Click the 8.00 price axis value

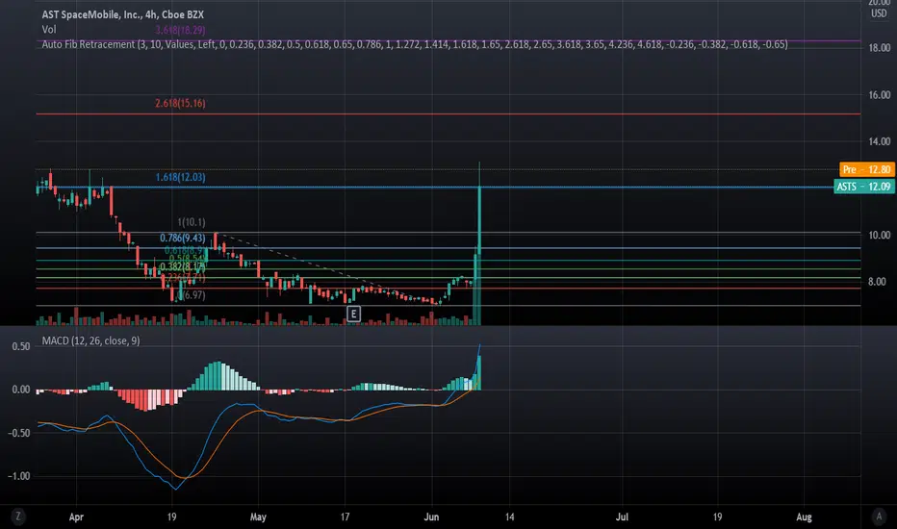pyautogui.click(x=877, y=282)
